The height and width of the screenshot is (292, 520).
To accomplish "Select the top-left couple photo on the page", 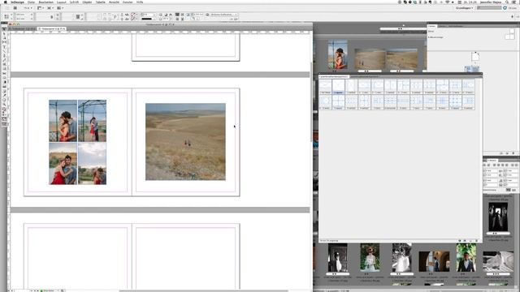I will pos(63,121).
